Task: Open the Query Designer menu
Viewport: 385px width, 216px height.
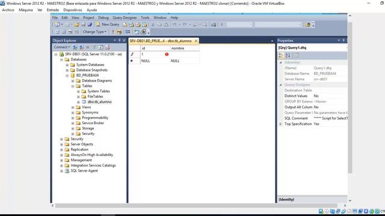Action: (125, 17)
